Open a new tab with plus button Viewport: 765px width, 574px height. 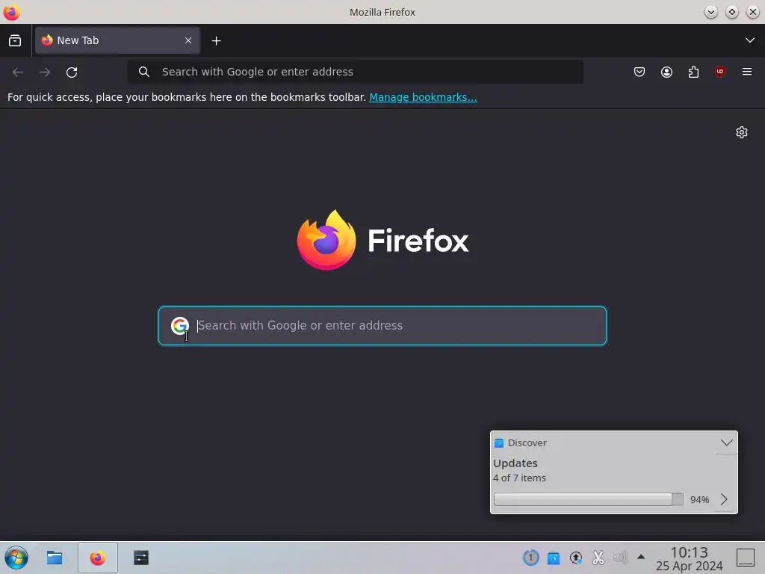pyautogui.click(x=216, y=41)
